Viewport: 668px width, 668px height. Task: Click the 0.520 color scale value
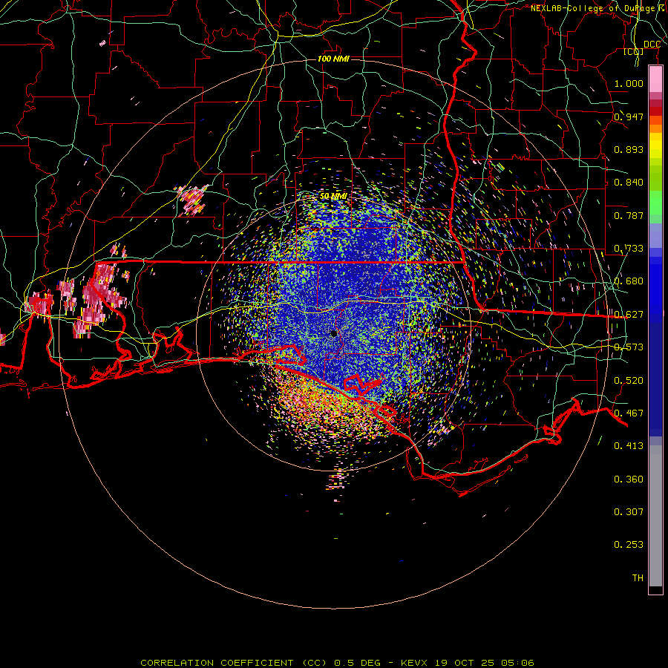629,381
